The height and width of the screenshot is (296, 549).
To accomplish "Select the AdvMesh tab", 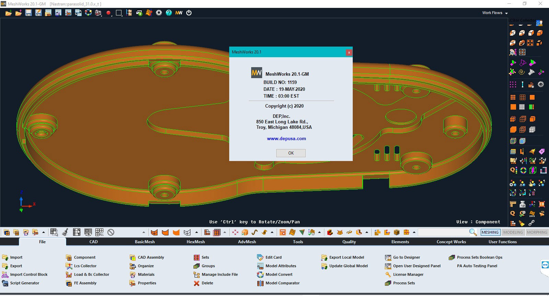I will point(247,242).
